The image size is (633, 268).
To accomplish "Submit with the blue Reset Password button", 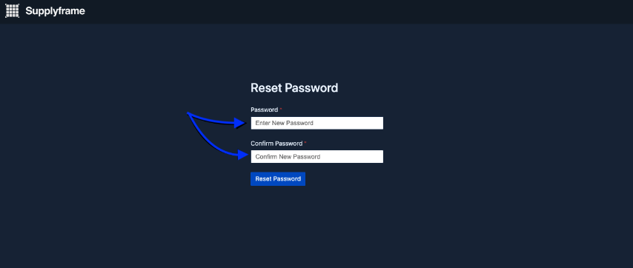I will [278, 179].
